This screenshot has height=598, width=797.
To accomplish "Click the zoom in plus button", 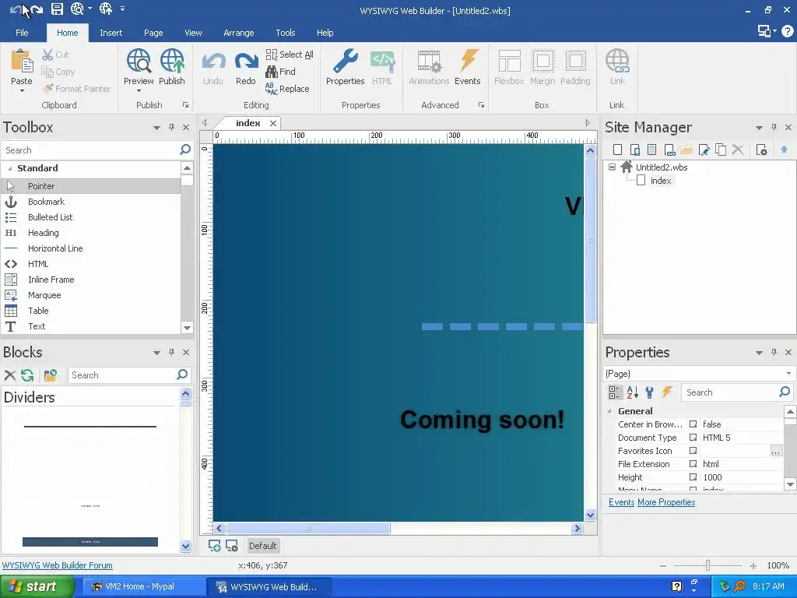I will coord(753,565).
